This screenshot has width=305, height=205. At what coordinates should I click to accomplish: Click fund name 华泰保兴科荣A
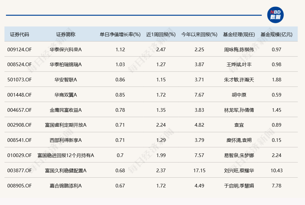[66, 49]
